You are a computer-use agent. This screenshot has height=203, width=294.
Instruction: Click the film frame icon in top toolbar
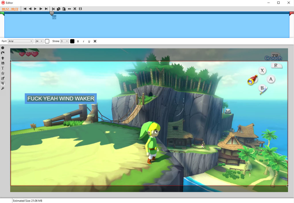(80, 9)
